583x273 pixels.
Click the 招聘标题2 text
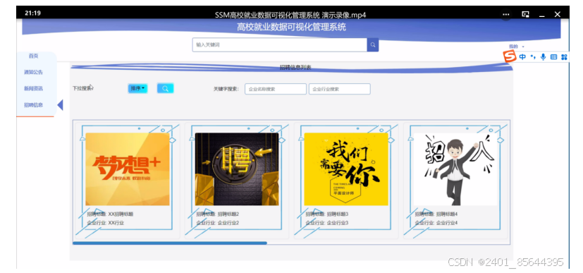click(228, 214)
